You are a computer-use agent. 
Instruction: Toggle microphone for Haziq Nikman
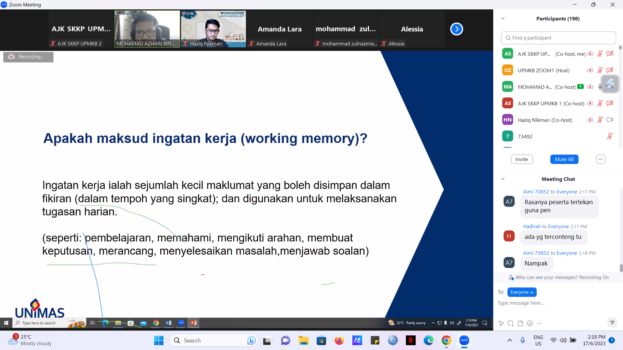600,120
